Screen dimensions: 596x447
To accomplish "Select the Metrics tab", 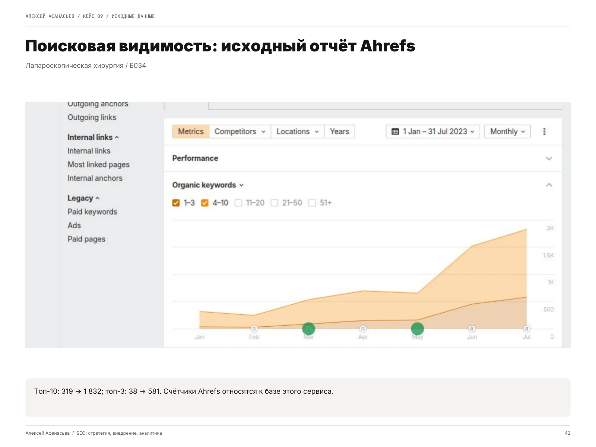I will coord(191,131).
